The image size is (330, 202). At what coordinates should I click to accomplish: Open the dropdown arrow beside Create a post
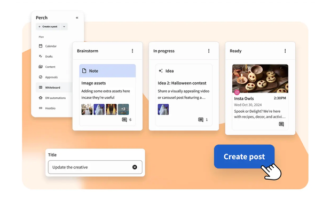pos(64,27)
